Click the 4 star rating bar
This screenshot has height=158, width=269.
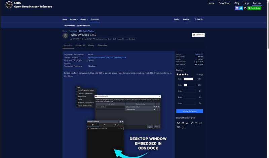click(x=190, y=85)
